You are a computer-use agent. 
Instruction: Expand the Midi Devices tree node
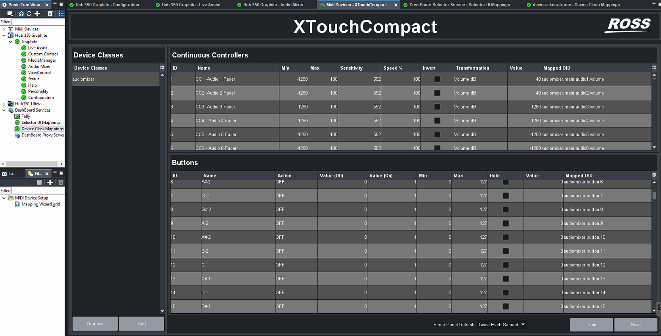pos(4,29)
